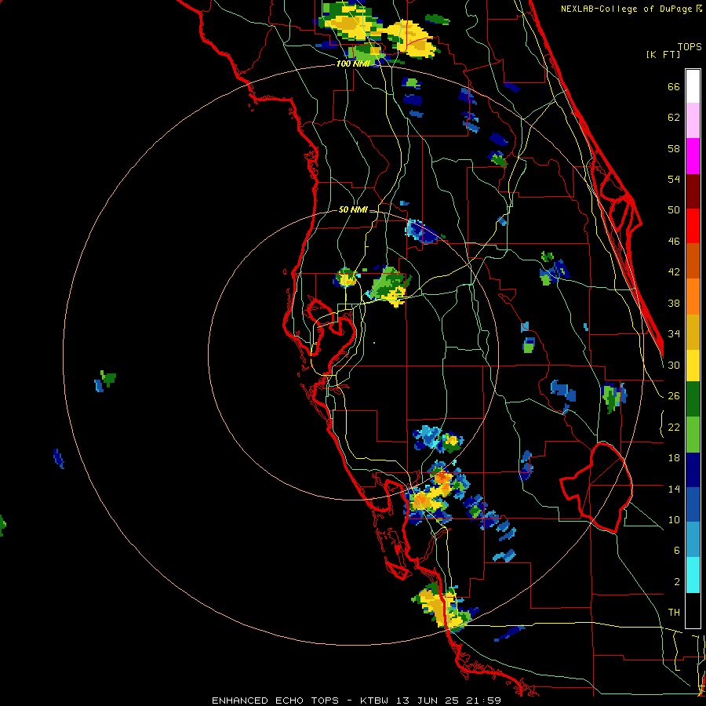
Task: Pick the cyan legend swatch
Action: [693, 575]
